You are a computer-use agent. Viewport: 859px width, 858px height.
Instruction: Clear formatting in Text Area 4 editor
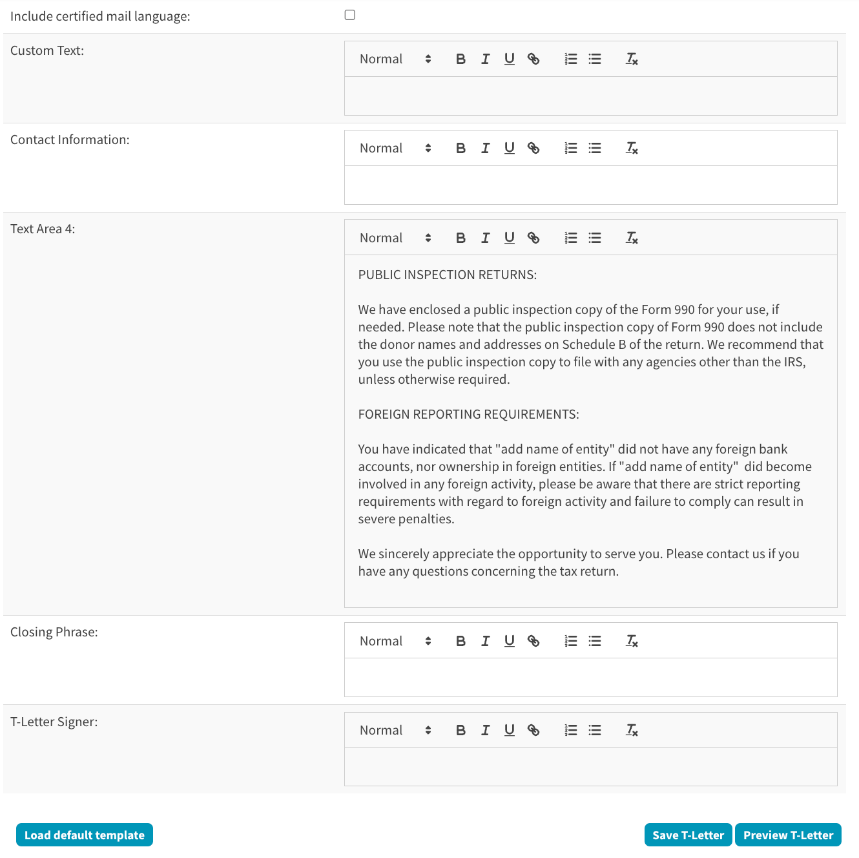(632, 238)
